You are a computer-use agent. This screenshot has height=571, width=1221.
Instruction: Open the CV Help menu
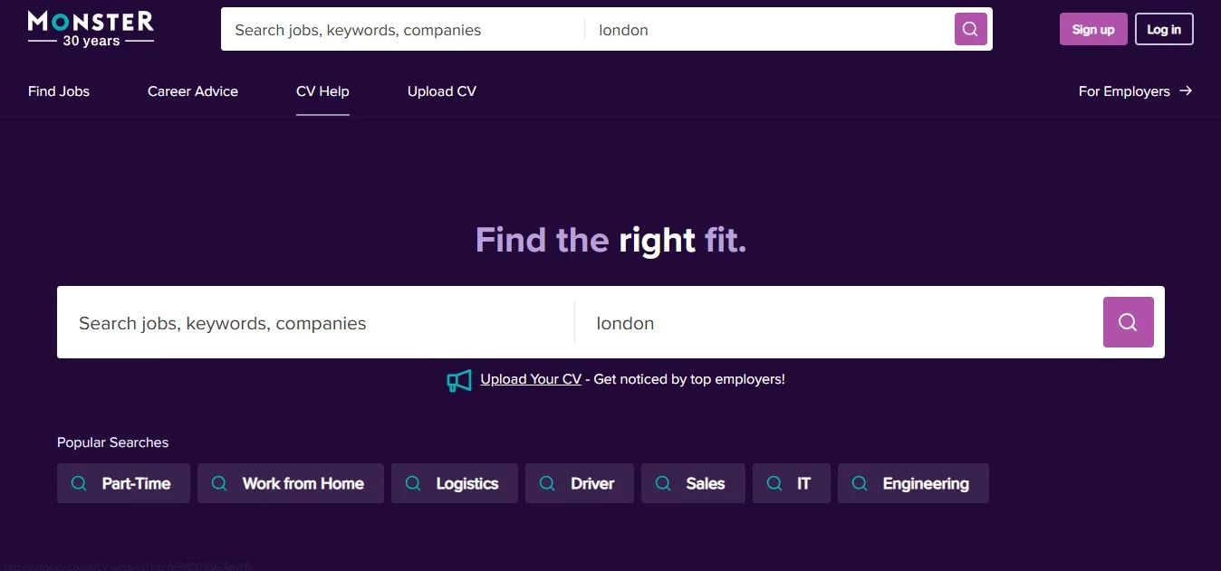(322, 91)
